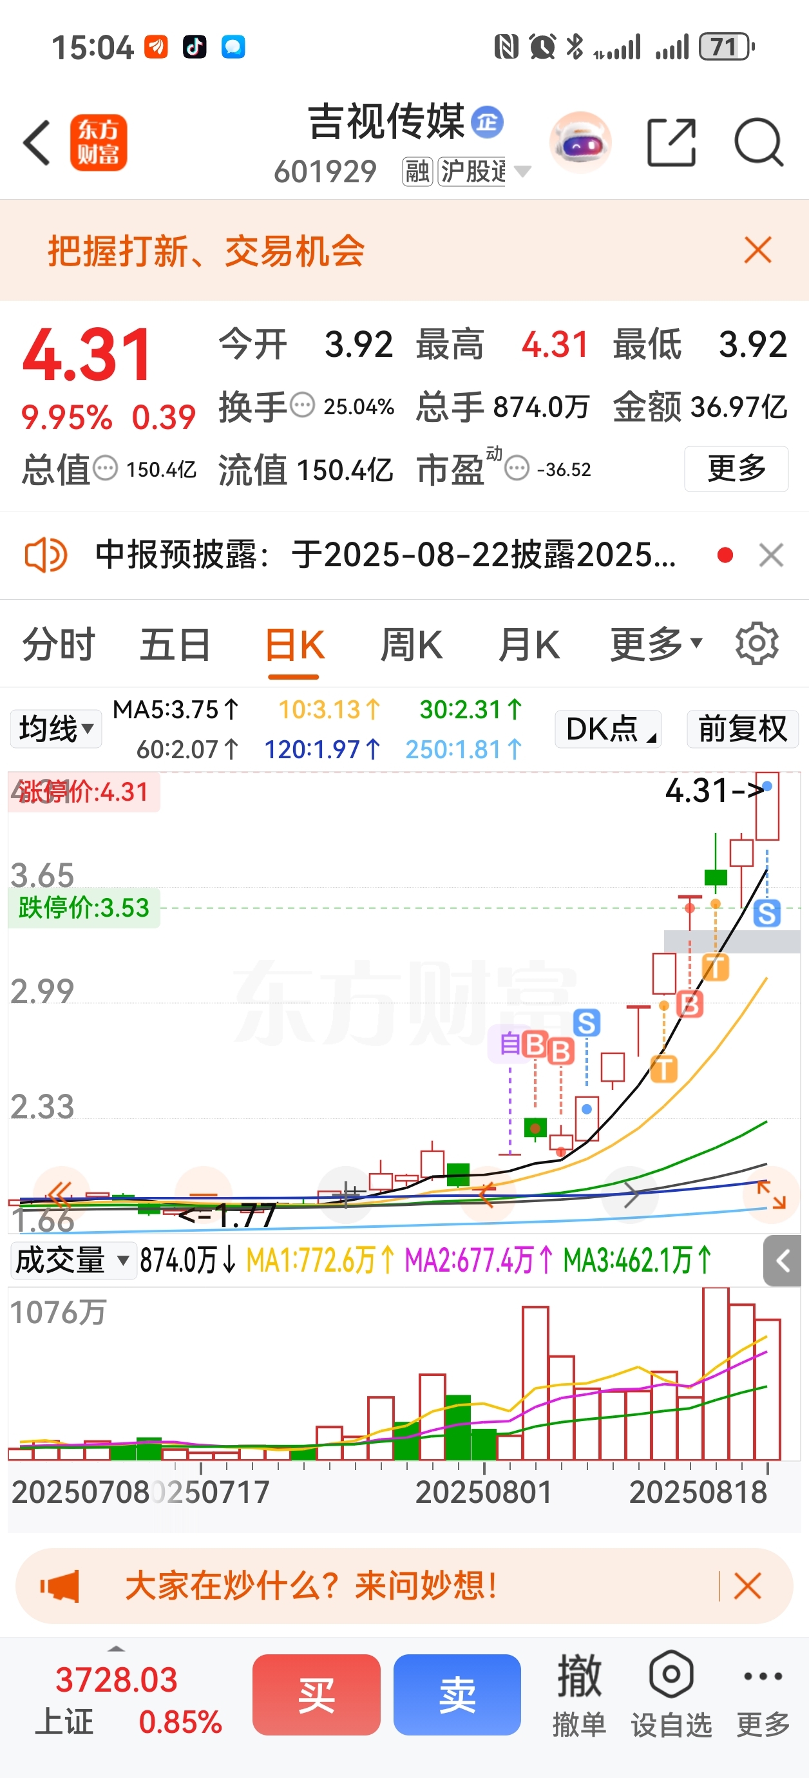The width and height of the screenshot is (809, 1778).
Task: Tap the 设自选 hexagon icon
Action: [x=671, y=1674]
